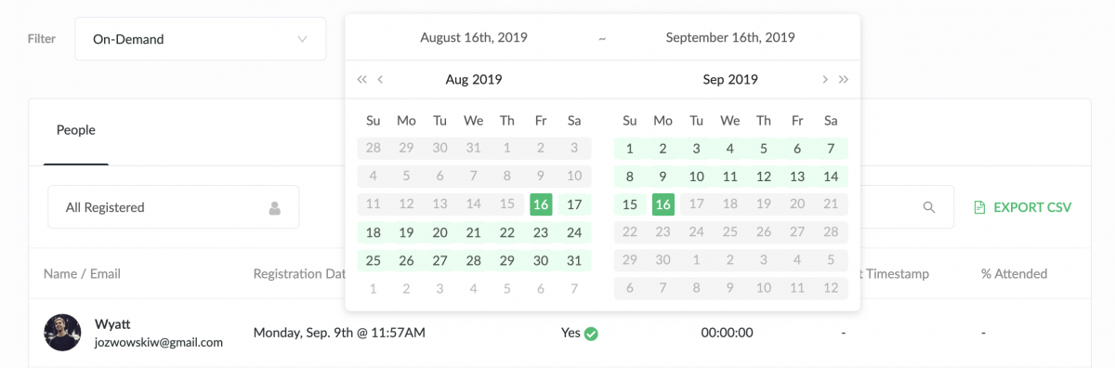Select September 1 in the calendar

pyautogui.click(x=630, y=149)
